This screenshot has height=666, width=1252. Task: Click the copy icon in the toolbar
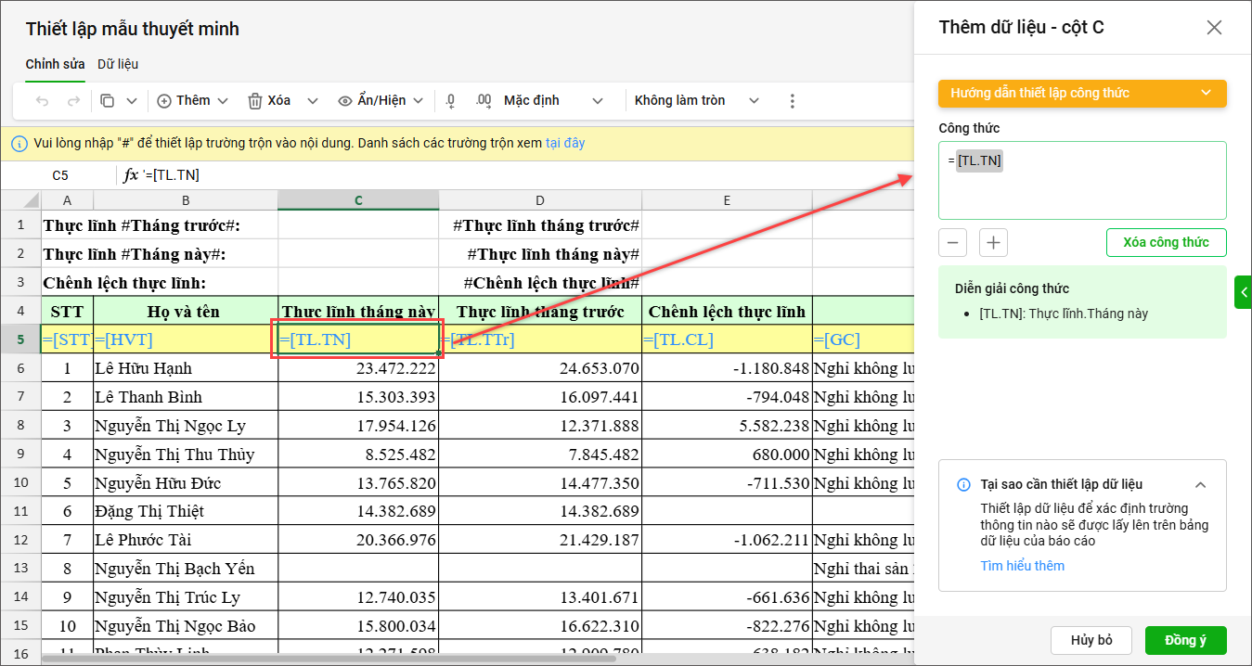[x=108, y=101]
